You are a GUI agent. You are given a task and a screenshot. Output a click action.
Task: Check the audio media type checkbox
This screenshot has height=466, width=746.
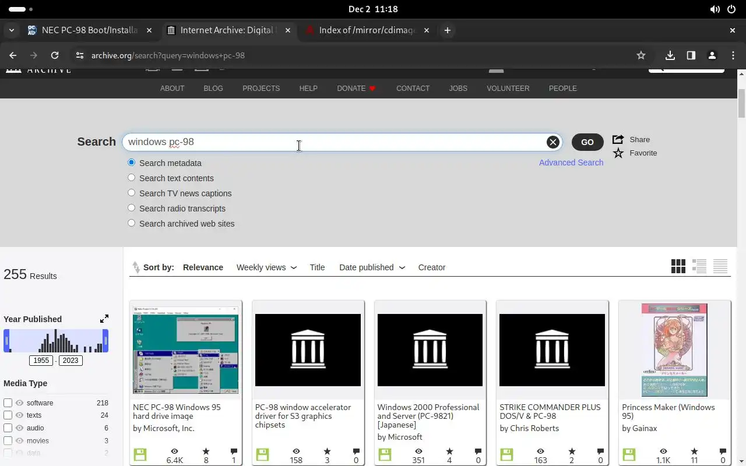pyautogui.click(x=8, y=428)
